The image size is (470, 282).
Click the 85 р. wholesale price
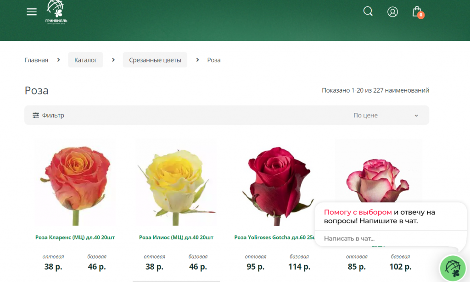click(x=357, y=266)
